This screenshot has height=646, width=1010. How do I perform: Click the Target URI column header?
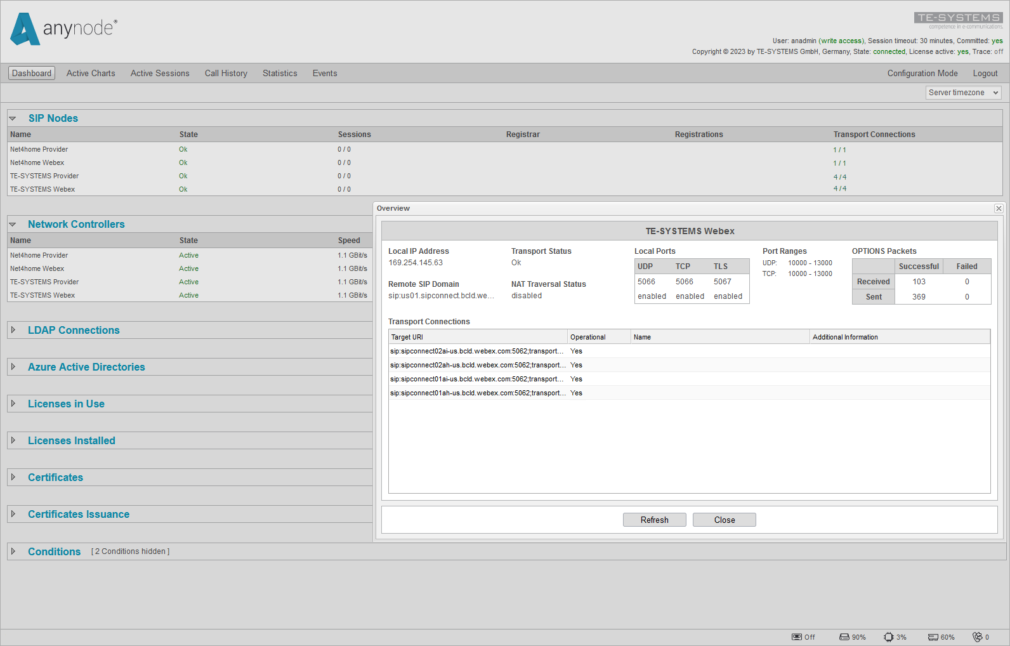click(x=478, y=337)
